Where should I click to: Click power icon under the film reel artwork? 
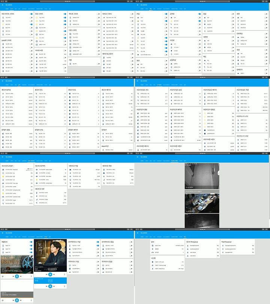[x=3, y=276]
